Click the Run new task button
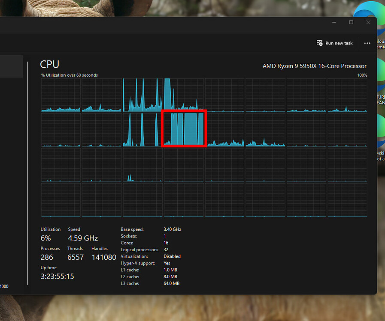385x321 pixels. click(334, 43)
